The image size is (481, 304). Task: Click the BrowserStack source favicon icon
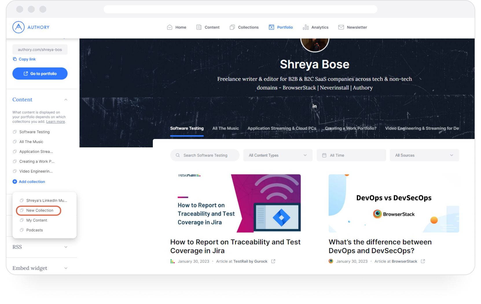click(331, 261)
